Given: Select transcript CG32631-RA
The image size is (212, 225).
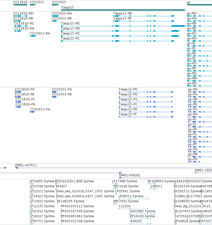Looking at the screenshot, I should tap(40, 33).
